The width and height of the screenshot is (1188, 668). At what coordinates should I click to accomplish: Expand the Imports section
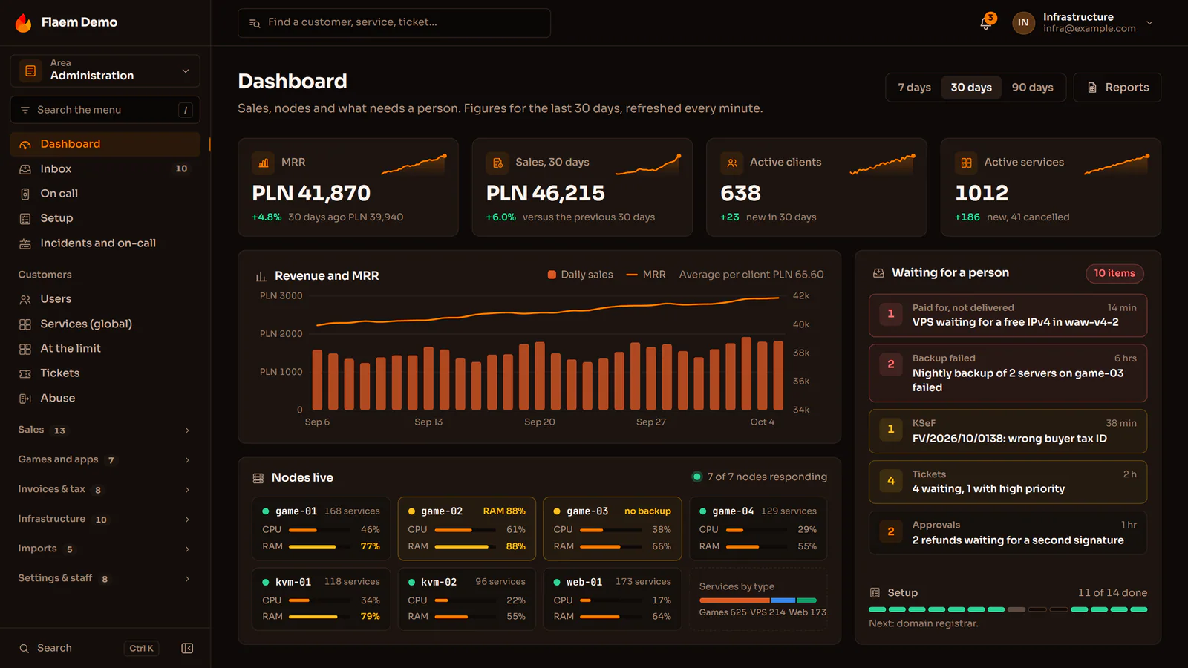[105, 549]
